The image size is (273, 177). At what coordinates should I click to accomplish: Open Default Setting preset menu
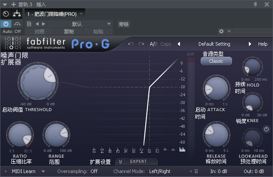pyautogui.click(x=214, y=44)
